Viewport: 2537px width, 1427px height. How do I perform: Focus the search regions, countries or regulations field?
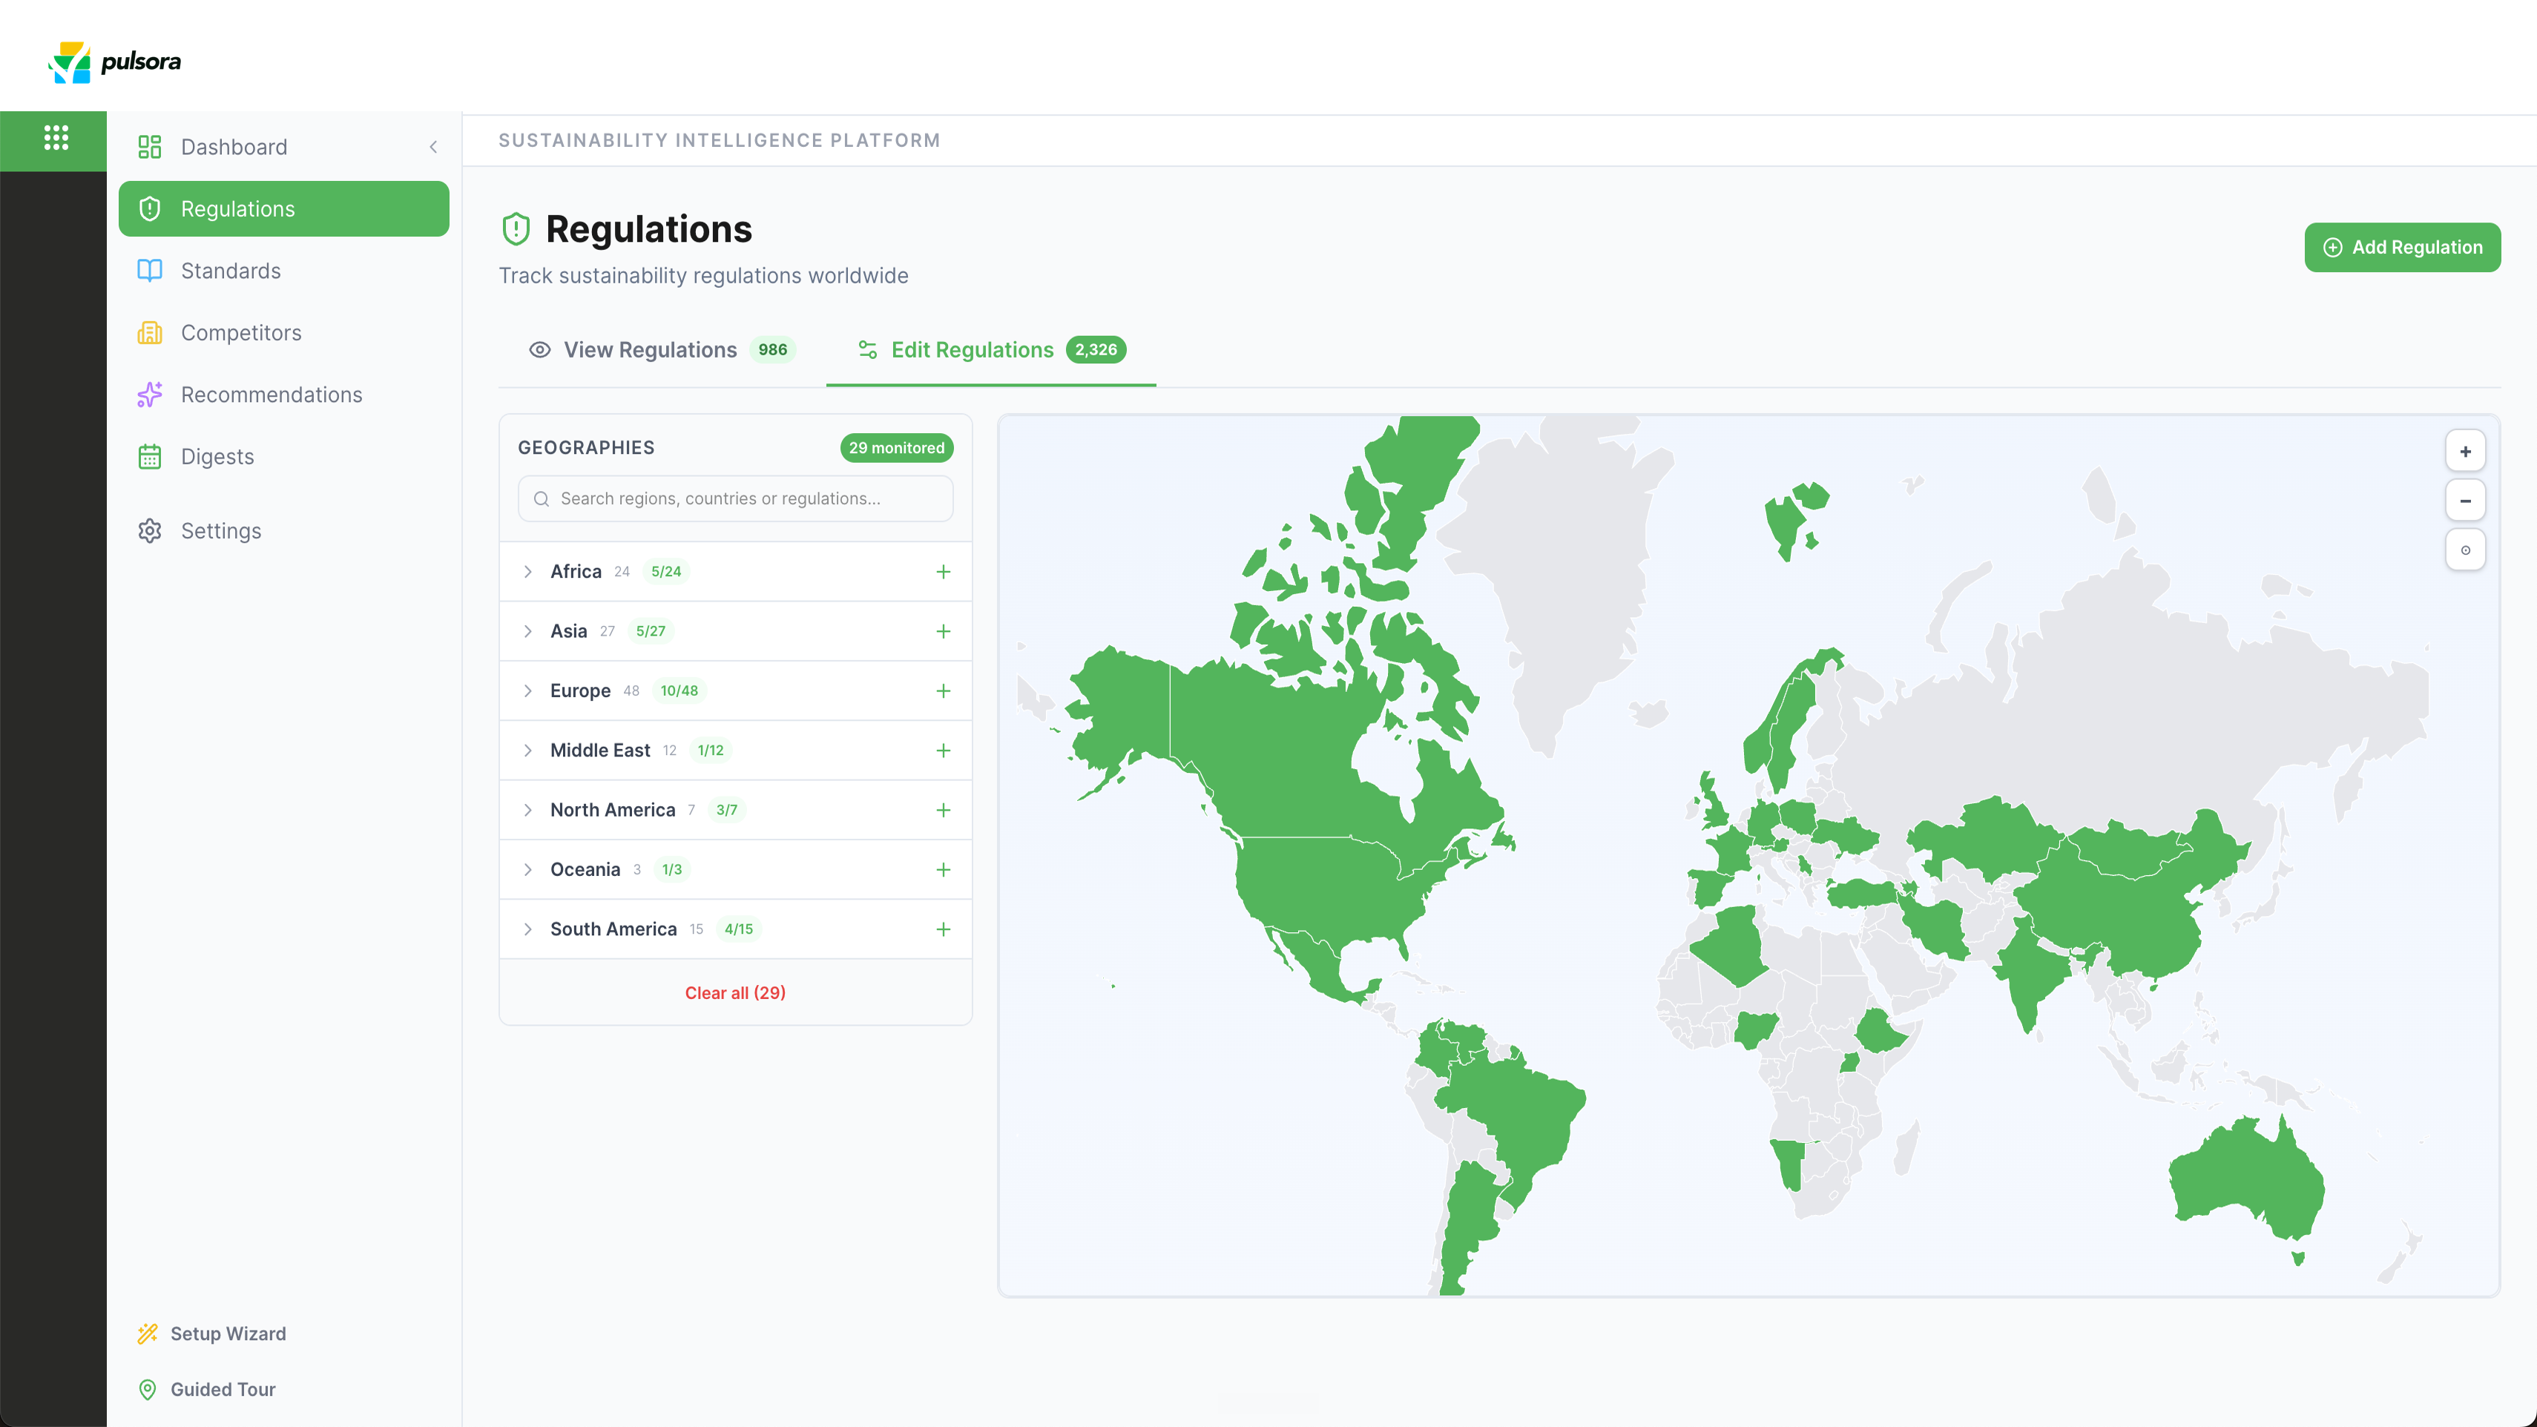tap(734, 498)
